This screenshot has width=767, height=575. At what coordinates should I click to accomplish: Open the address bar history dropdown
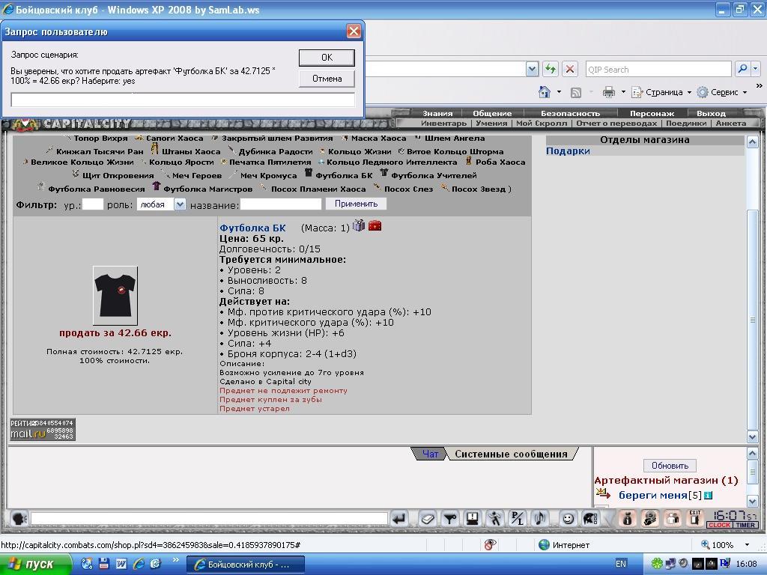[x=533, y=69]
